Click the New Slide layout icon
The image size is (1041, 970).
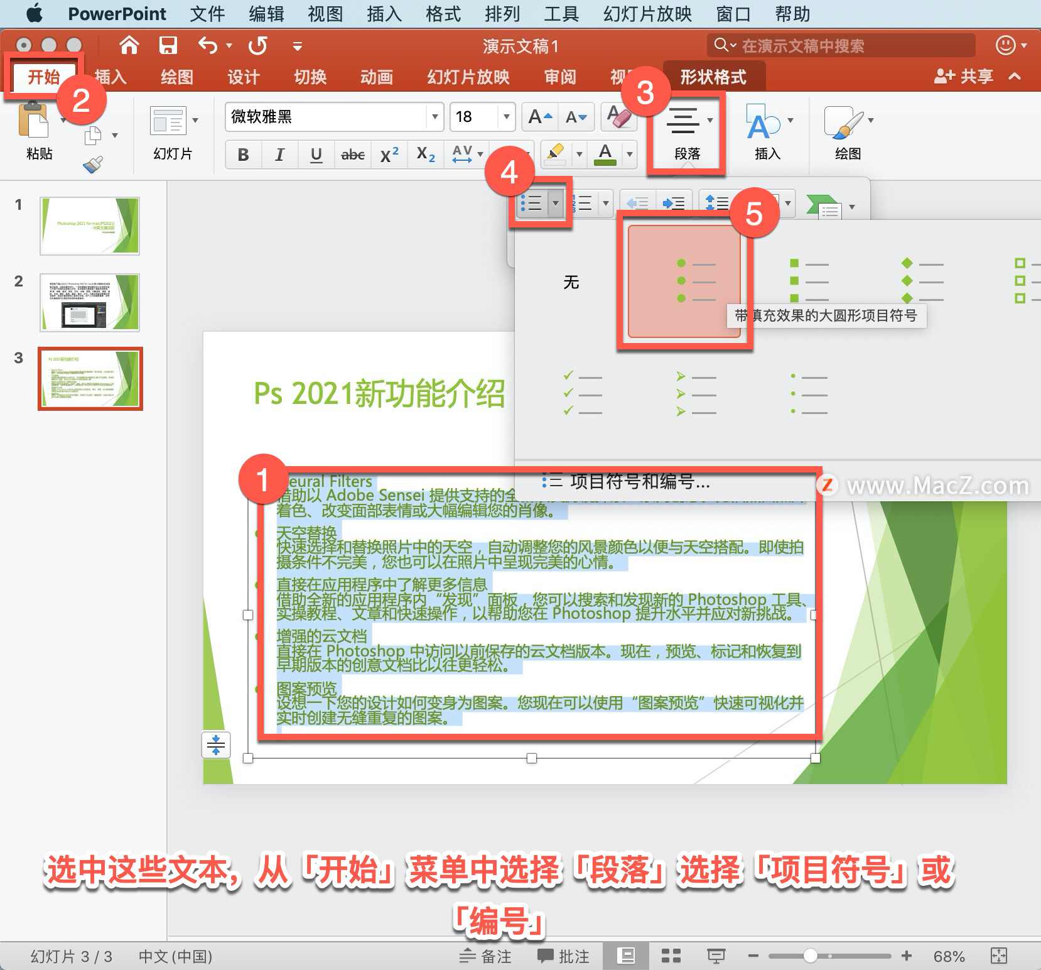pos(168,120)
